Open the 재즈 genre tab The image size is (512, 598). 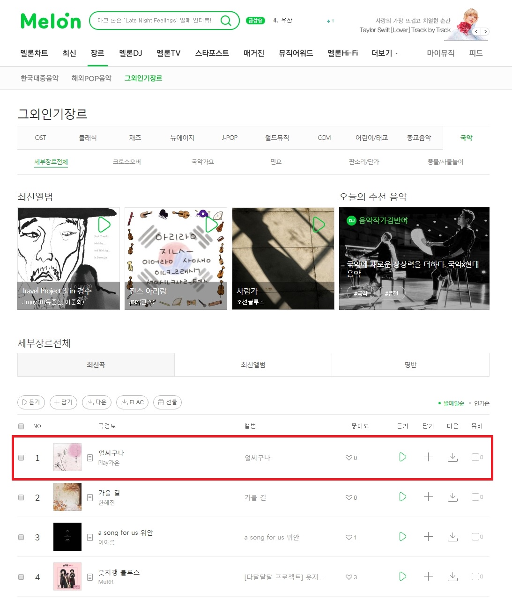point(135,138)
